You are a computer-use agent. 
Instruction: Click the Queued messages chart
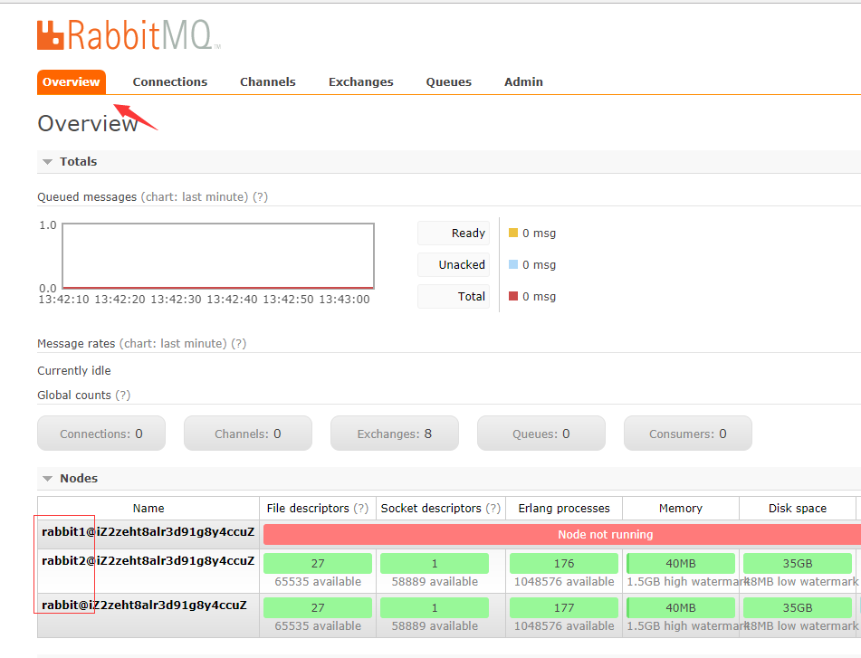218,256
